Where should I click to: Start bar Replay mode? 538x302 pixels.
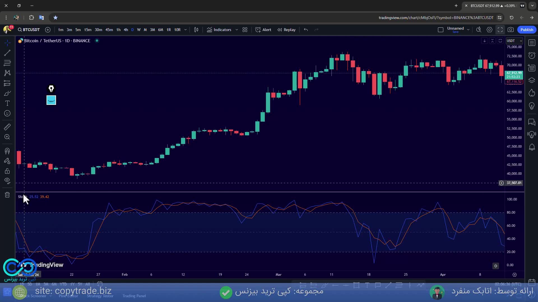point(286,30)
